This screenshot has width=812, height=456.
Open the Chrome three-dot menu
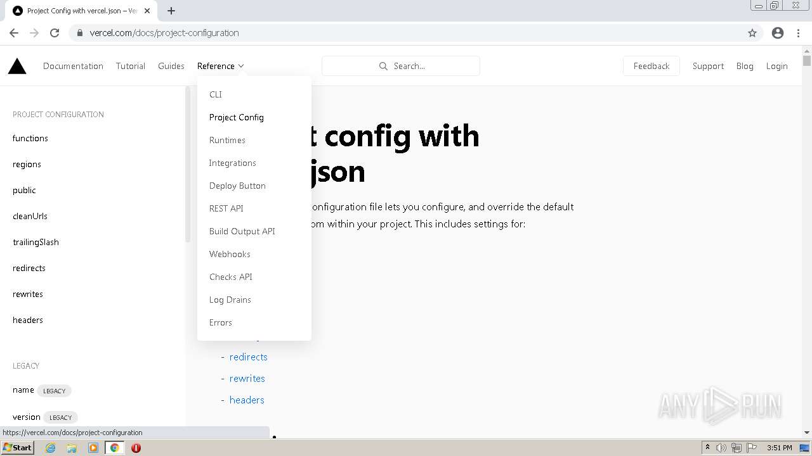click(799, 33)
